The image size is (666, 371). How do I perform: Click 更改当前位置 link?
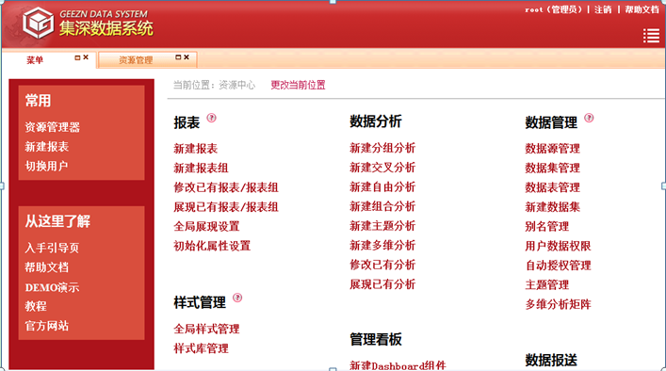tap(298, 85)
